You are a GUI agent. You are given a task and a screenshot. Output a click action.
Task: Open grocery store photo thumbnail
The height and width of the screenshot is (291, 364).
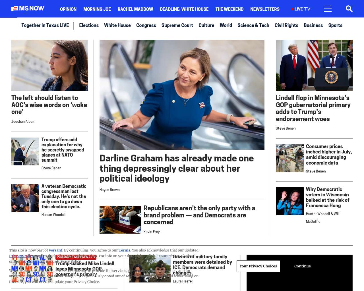coord(290,158)
